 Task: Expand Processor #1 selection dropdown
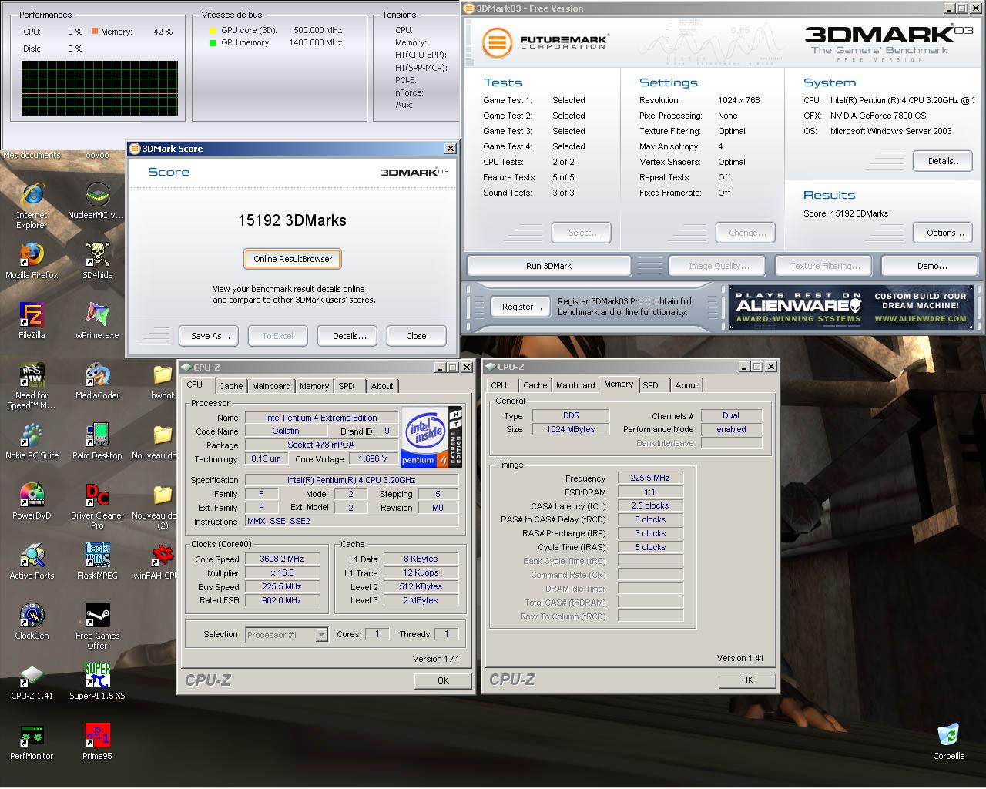pos(321,635)
